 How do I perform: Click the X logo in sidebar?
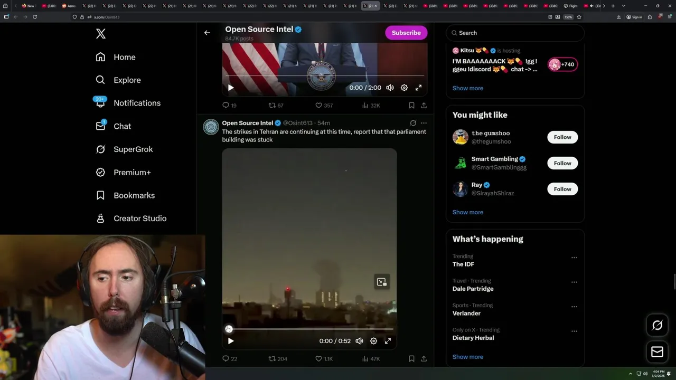click(101, 34)
